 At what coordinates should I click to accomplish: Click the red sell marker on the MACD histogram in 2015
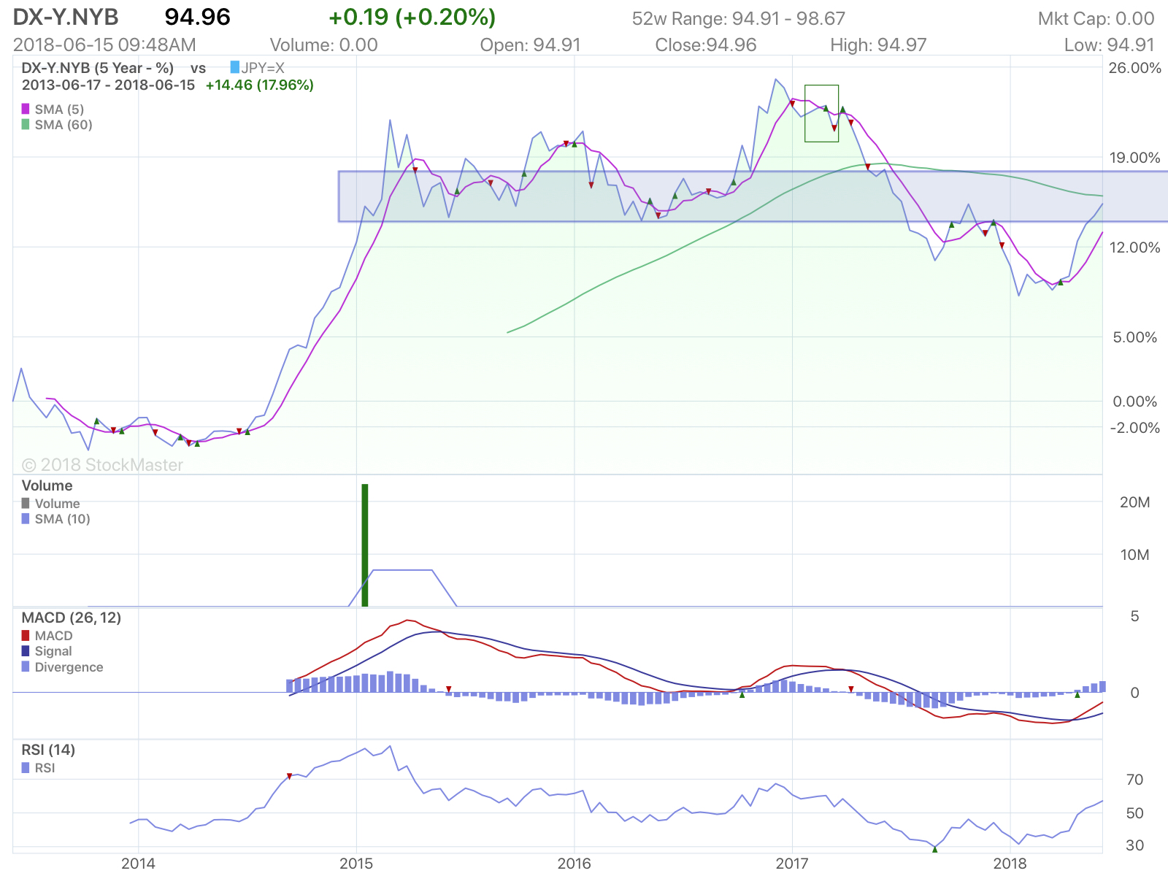(x=448, y=689)
